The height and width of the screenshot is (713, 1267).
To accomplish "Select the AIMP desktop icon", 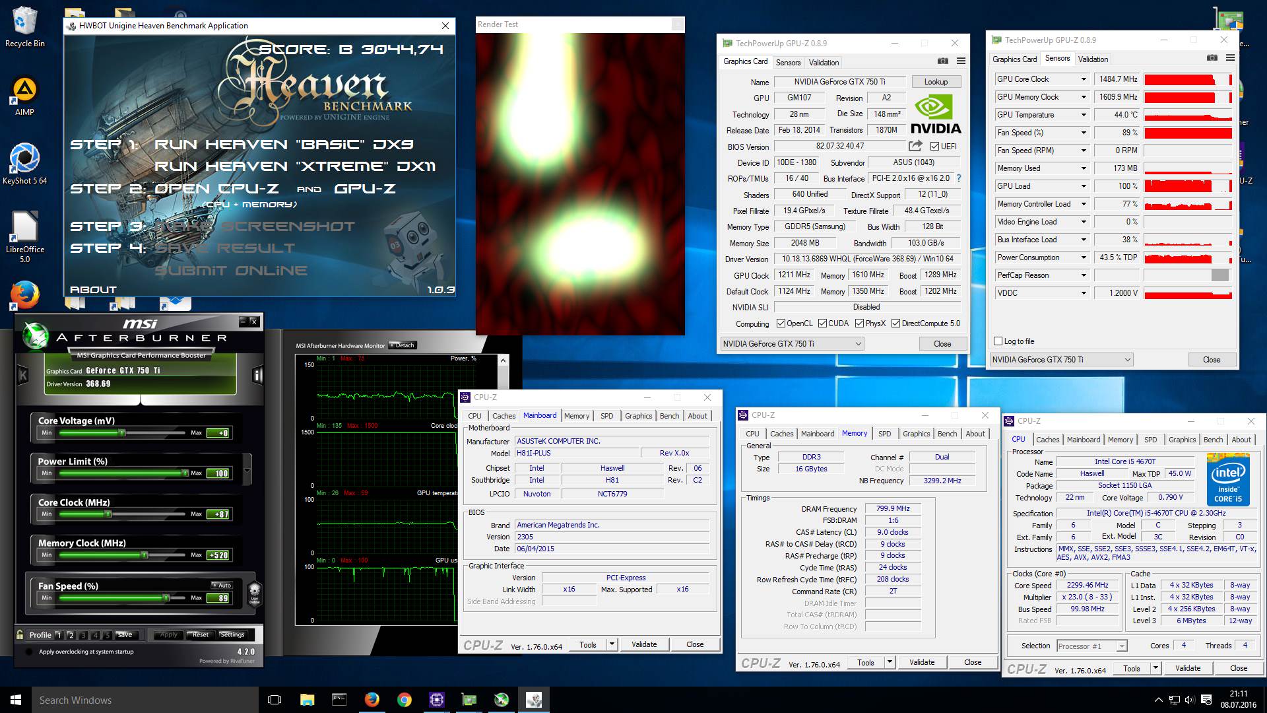I will click(25, 96).
